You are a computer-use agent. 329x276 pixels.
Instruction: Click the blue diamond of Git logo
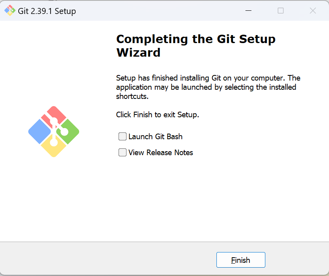(39, 132)
